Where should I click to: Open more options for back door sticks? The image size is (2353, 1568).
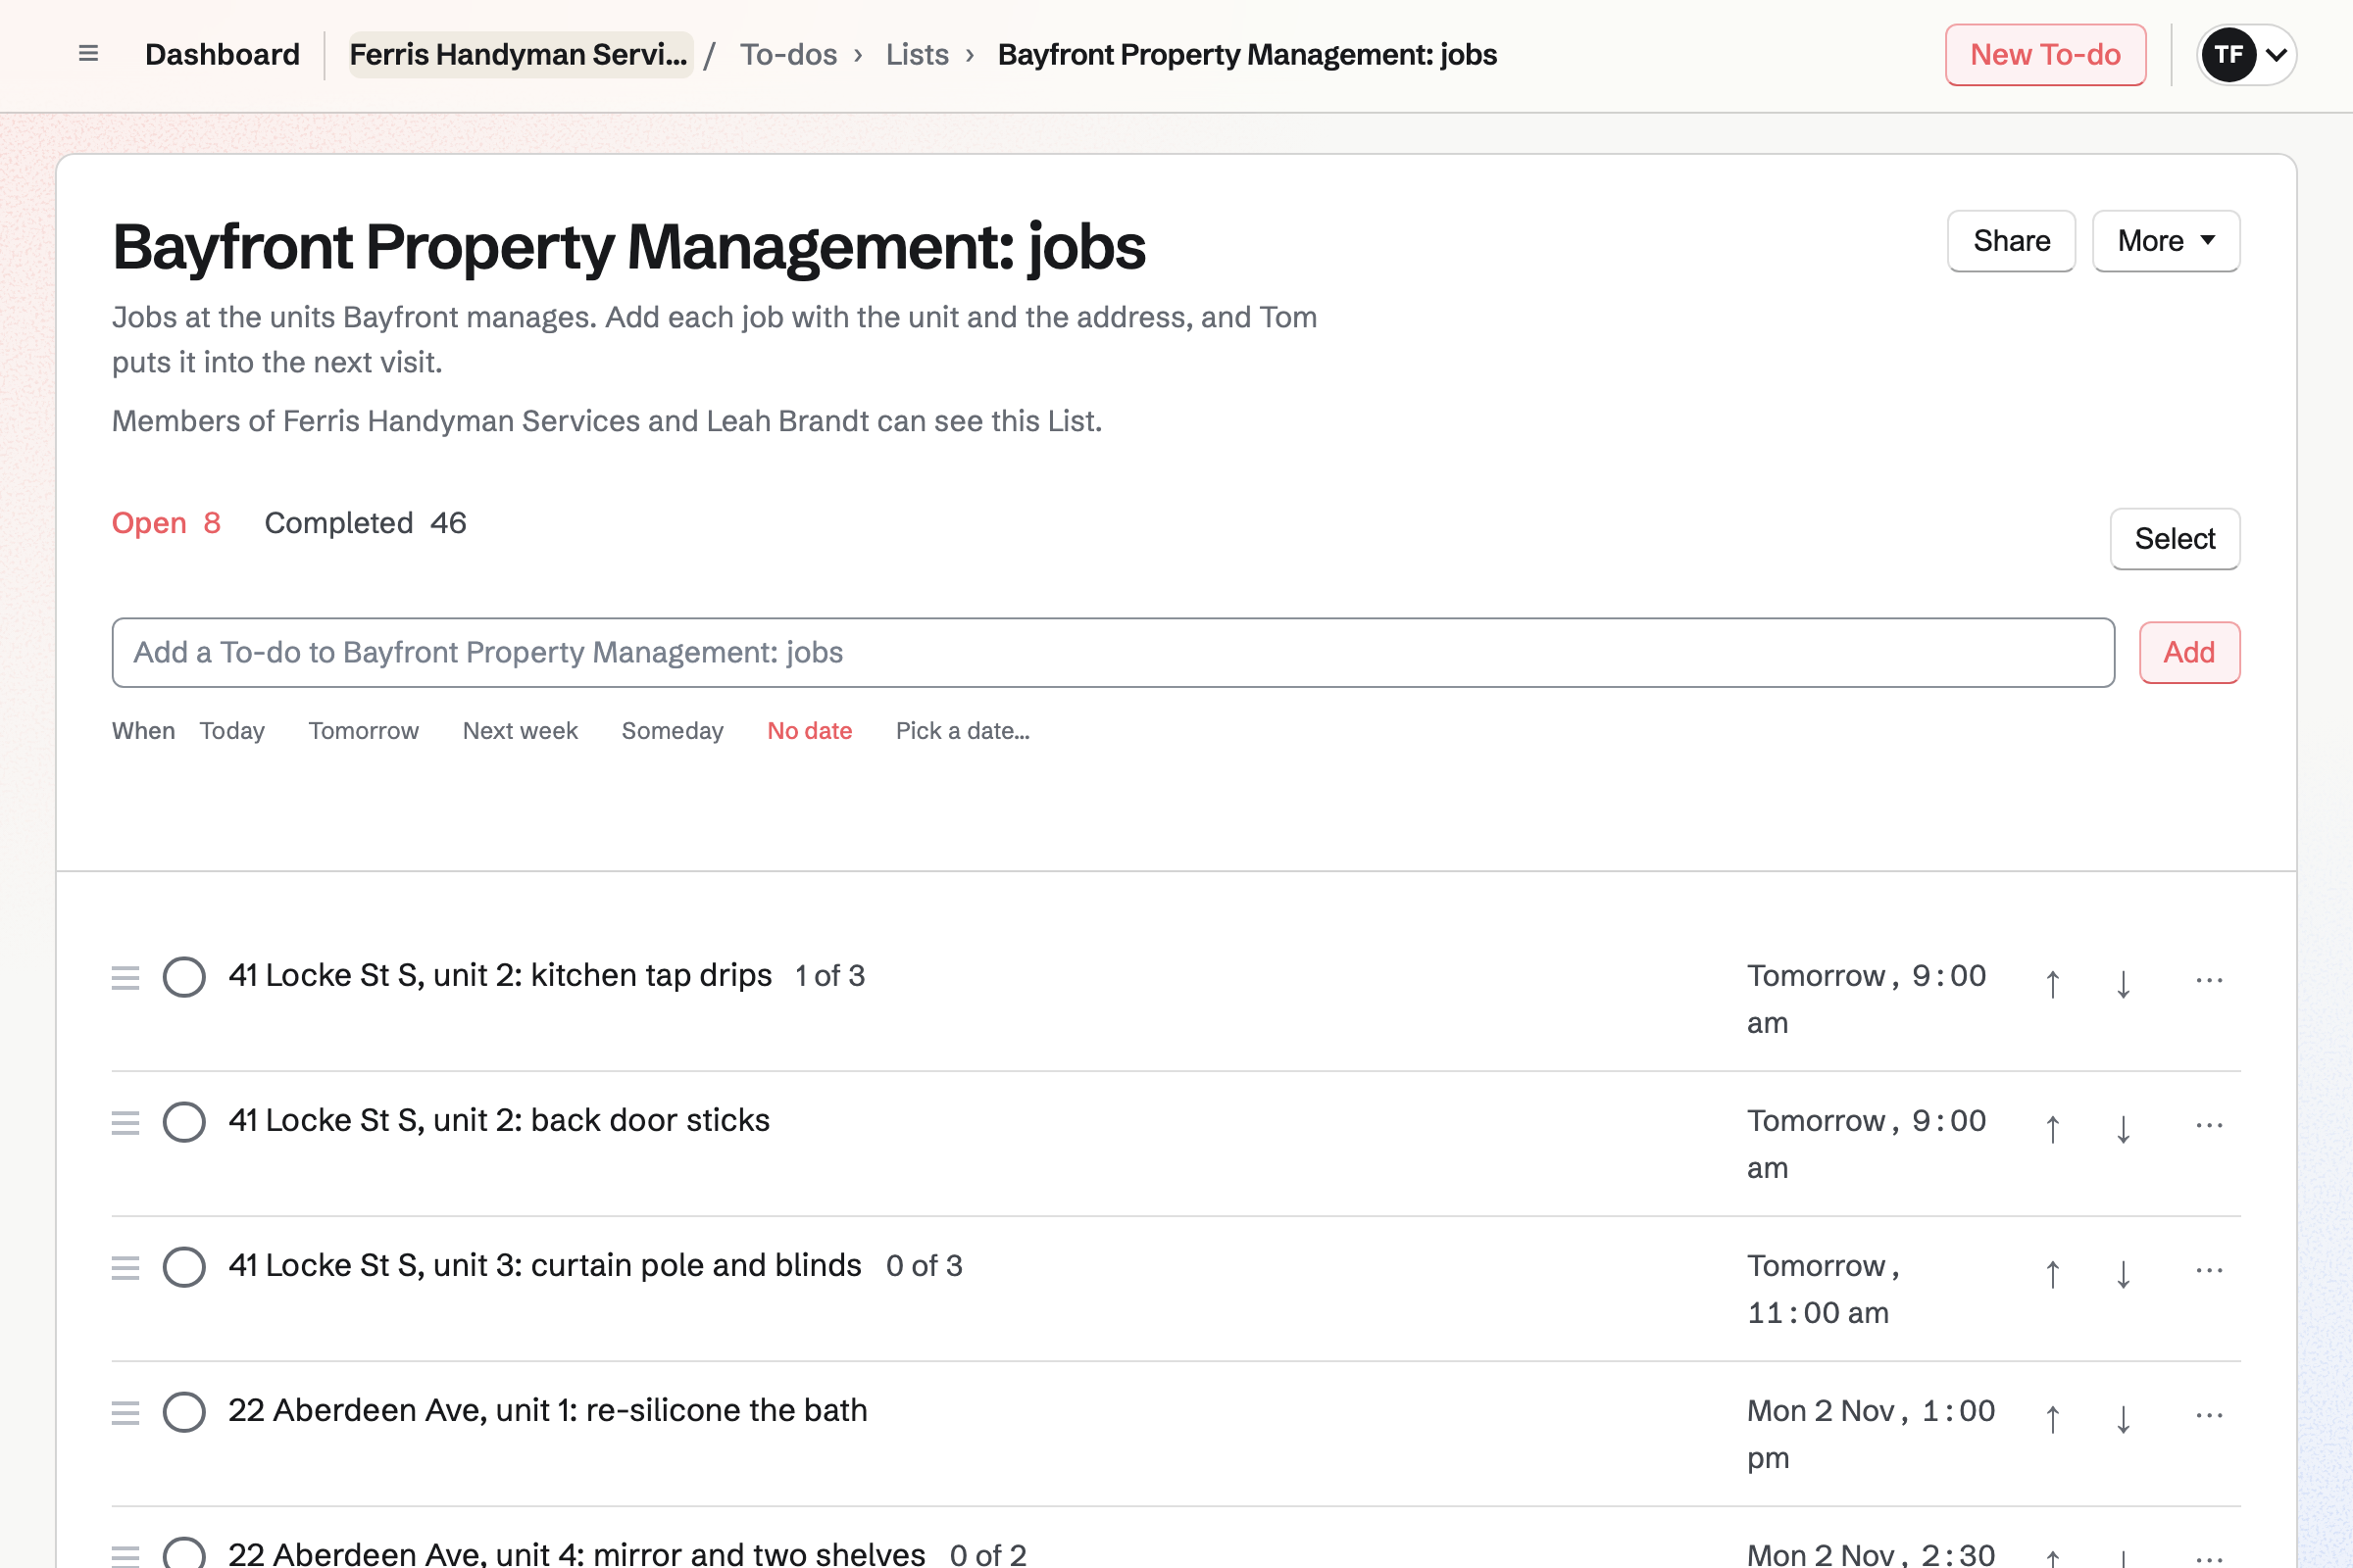[x=2209, y=1125]
